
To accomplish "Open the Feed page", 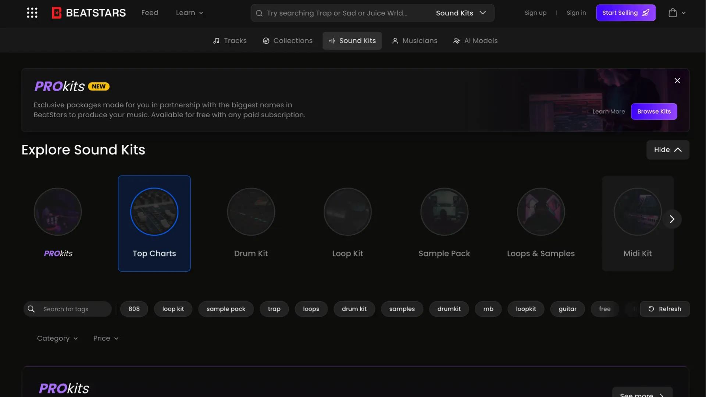I will [150, 13].
